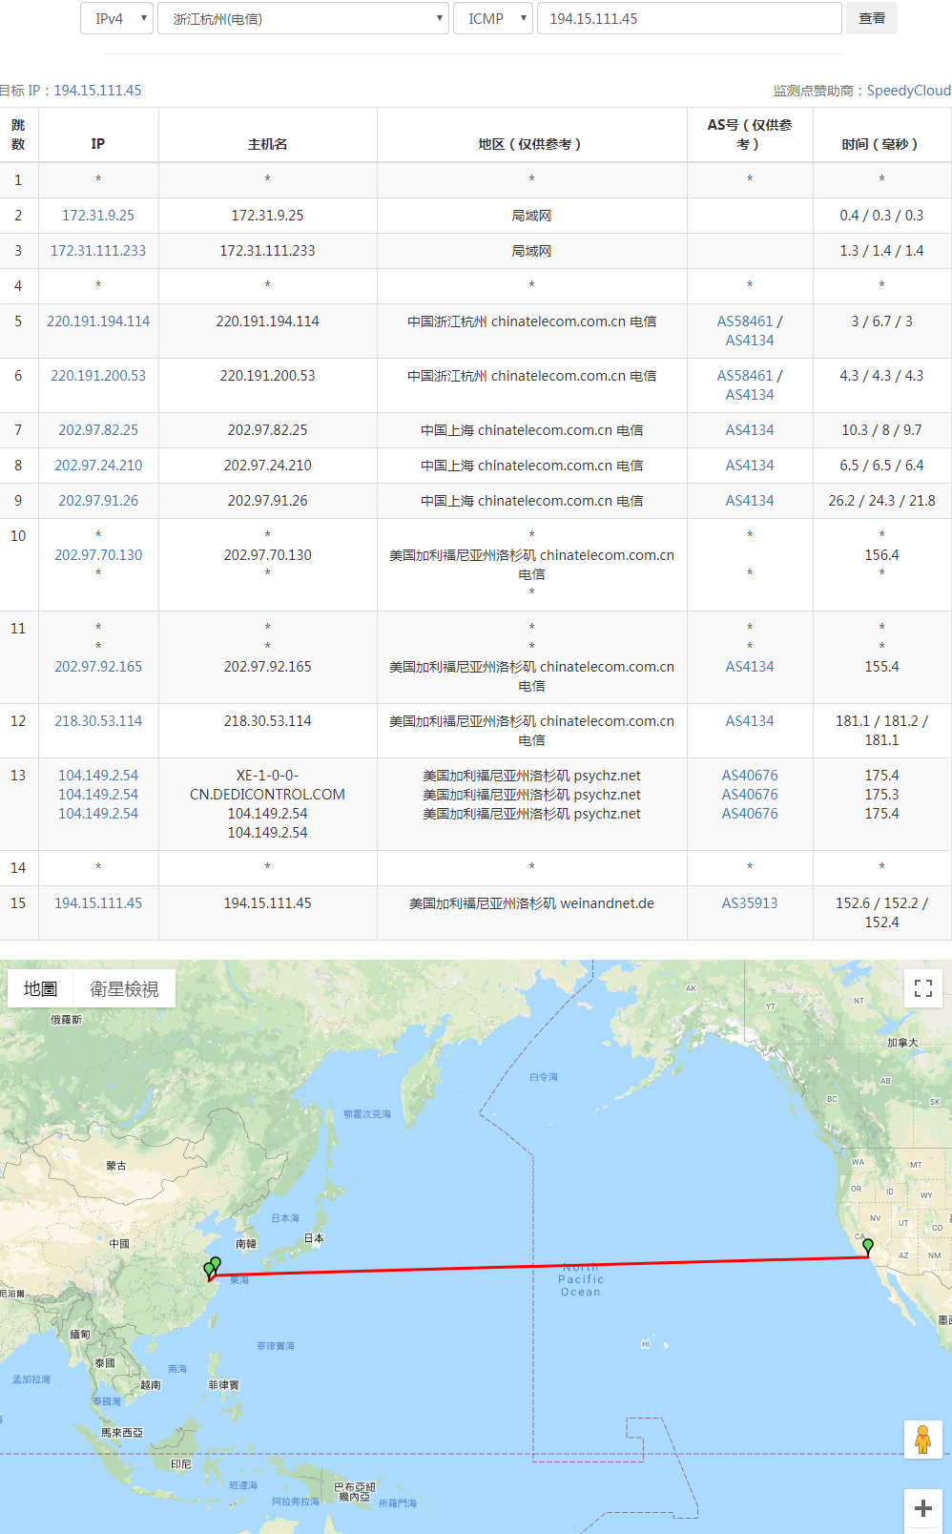Image resolution: width=952 pixels, height=1534 pixels.
Task: Open the 194.15.111.45 target IP link
Action: [97, 91]
